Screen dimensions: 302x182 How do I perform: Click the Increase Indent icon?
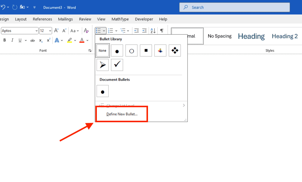pos(144,31)
